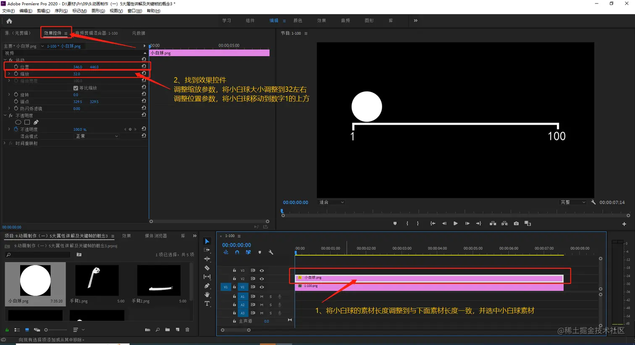Viewport: 635px width, 345px height.
Task: Switch to the 颜色 workspace tab
Action: [x=298, y=21]
